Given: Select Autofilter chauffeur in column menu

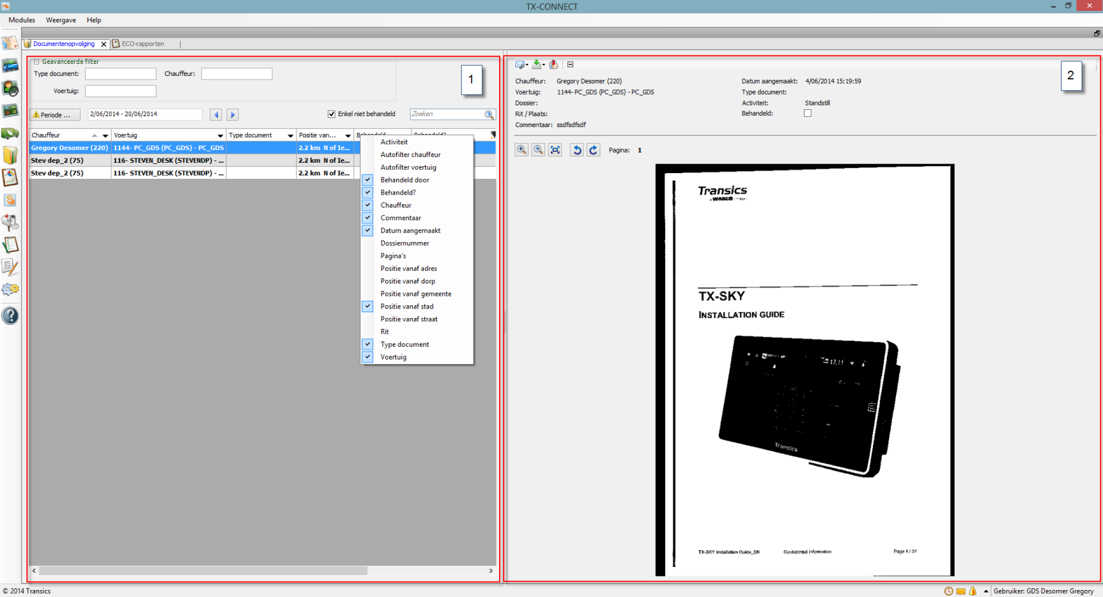Looking at the screenshot, I should tap(417, 155).
